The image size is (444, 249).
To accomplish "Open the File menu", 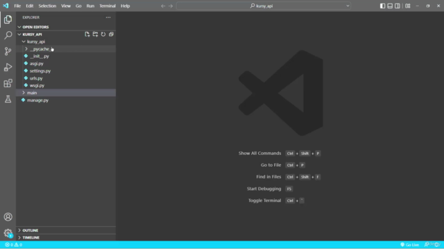I will pyautogui.click(x=17, y=6).
